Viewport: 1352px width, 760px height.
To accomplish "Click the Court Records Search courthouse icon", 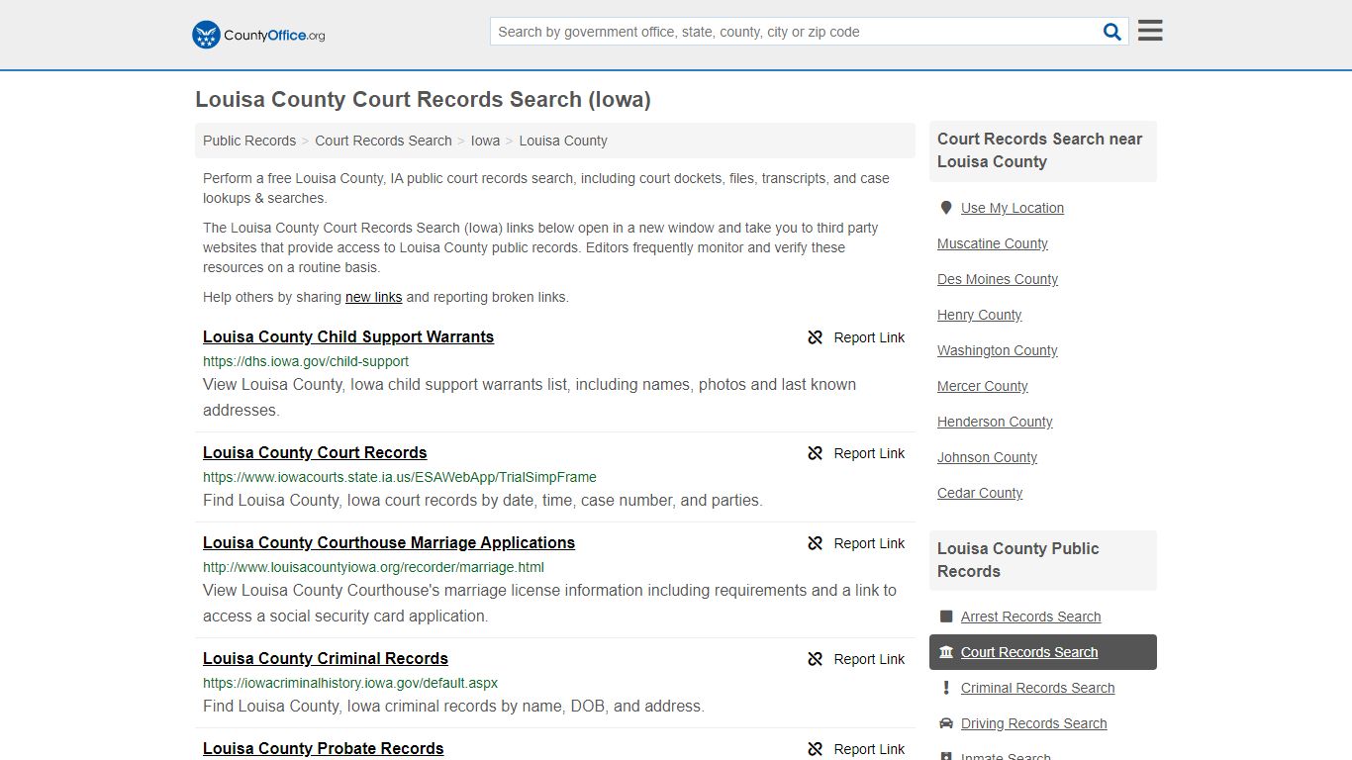I will tap(946, 652).
